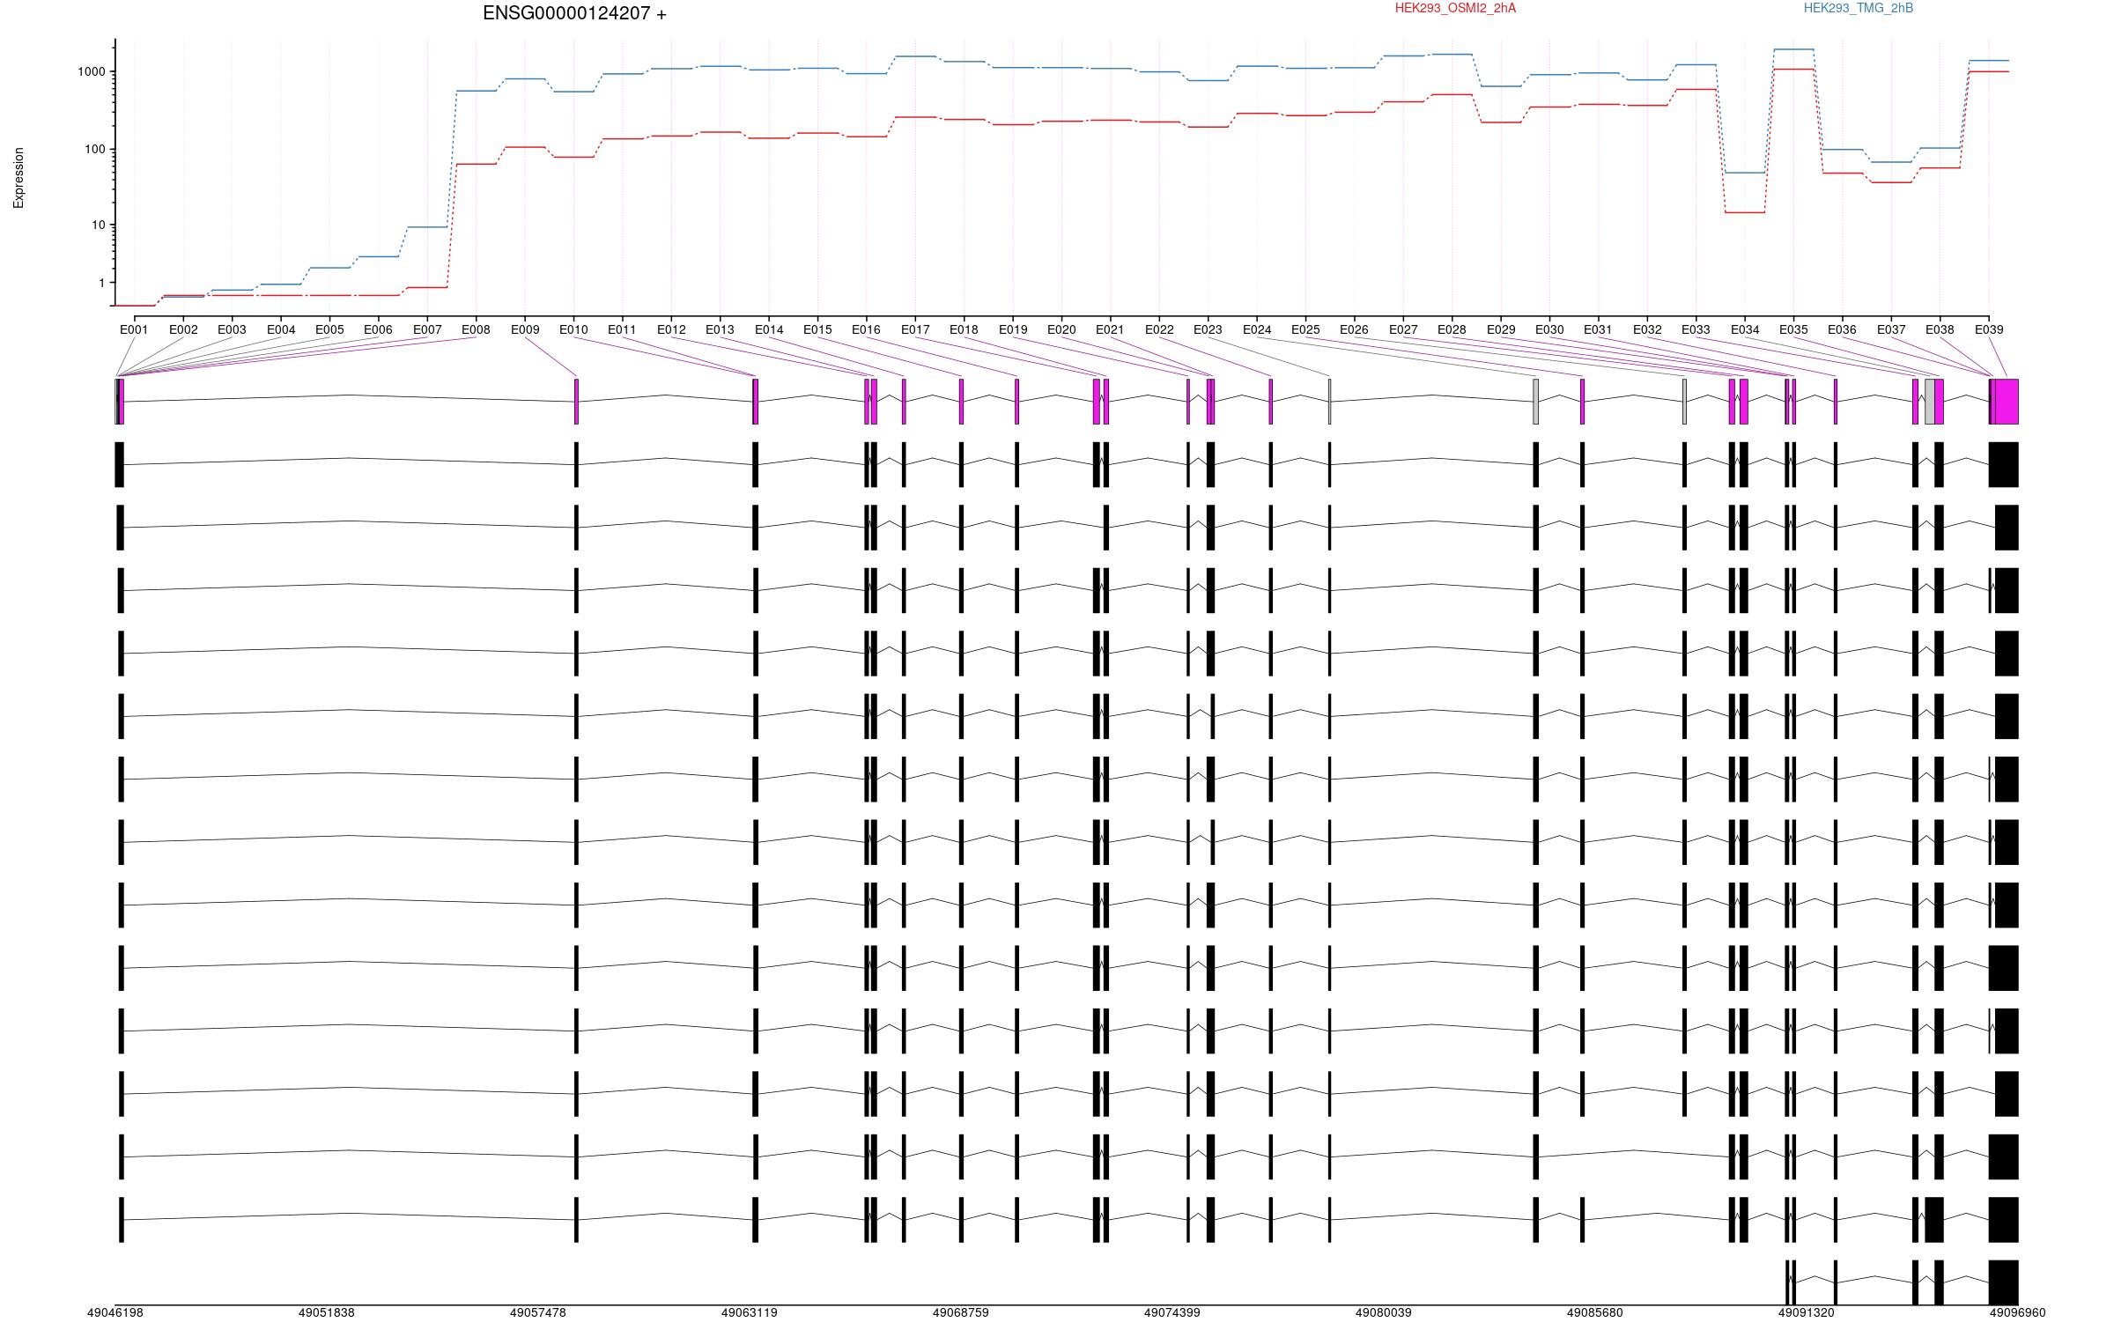Click exon label E028
This screenshot has width=2114, height=1330.
point(1452,329)
